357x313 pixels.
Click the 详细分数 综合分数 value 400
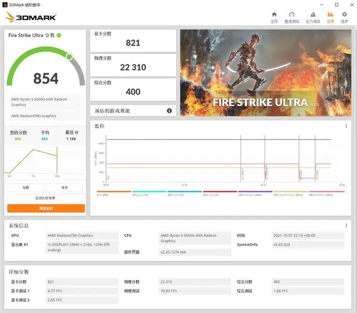pyautogui.click(x=308, y=282)
